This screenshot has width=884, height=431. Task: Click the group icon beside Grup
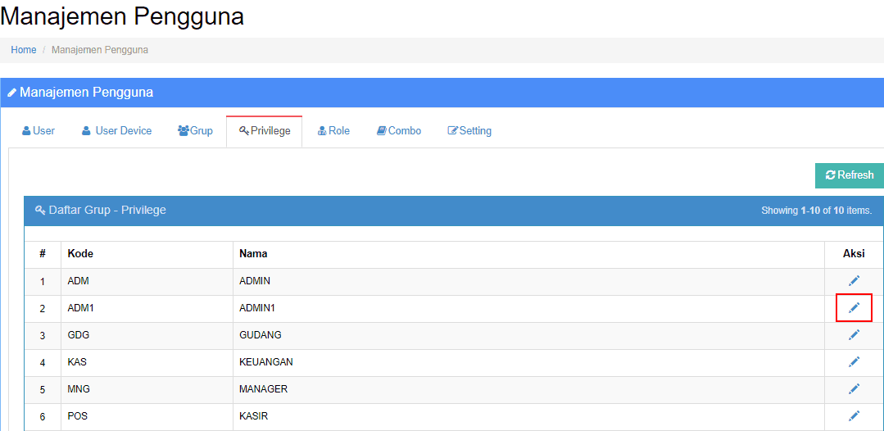point(184,131)
